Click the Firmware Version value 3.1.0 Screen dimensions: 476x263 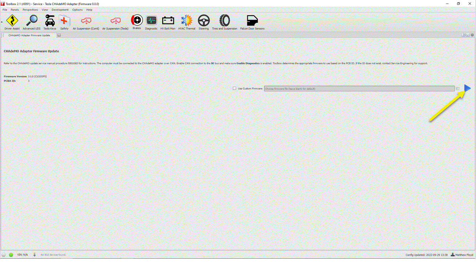[37, 77]
